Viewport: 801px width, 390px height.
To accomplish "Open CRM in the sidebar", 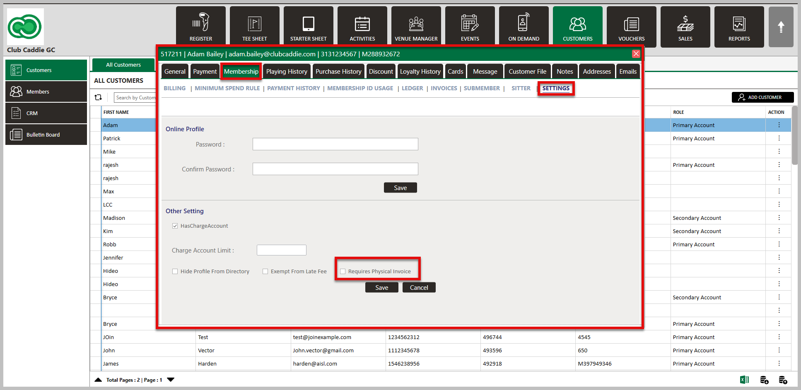I will click(x=46, y=113).
